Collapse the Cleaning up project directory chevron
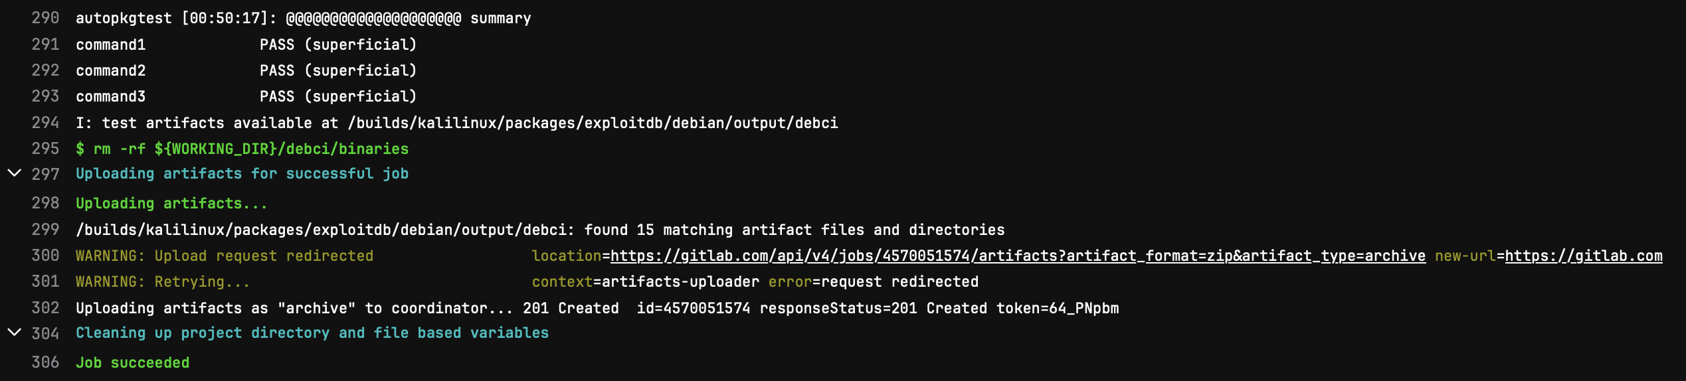Image resolution: width=1686 pixels, height=381 pixels. coord(14,332)
